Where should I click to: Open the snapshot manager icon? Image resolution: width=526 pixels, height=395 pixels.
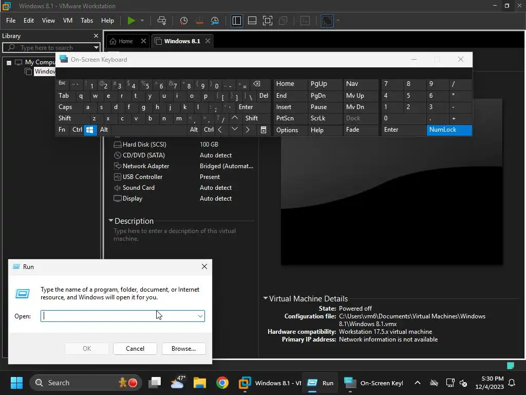pos(215,21)
